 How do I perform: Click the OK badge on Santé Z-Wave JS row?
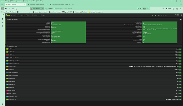click(x=180, y=99)
